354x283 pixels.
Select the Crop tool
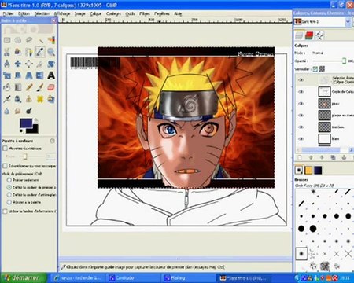point(40,64)
